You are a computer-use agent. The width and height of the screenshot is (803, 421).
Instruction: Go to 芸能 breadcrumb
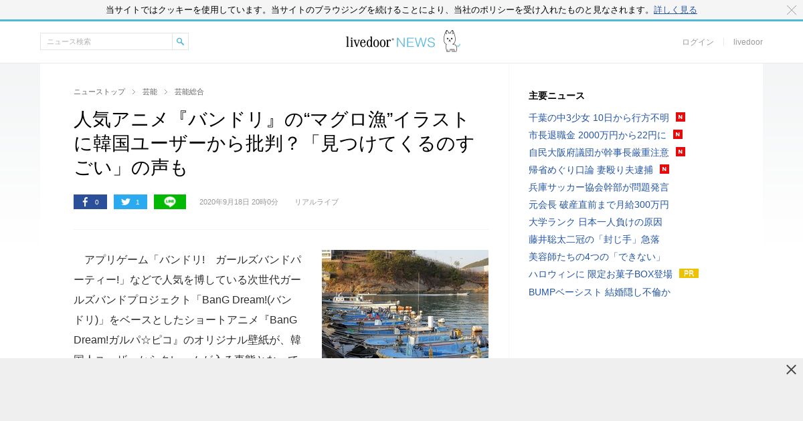point(150,92)
